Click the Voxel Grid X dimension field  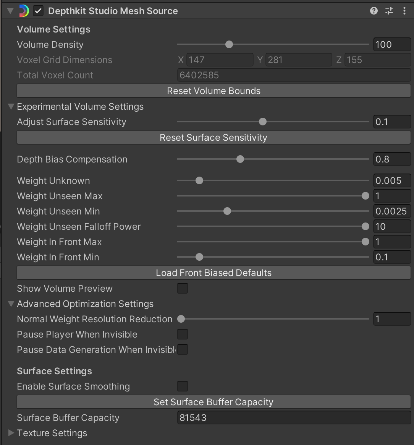tap(220, 60)
